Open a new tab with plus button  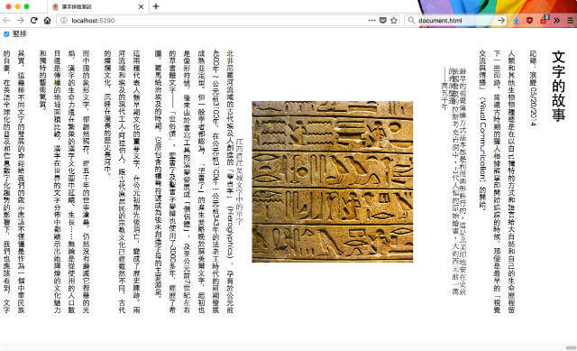coord(156,6)
